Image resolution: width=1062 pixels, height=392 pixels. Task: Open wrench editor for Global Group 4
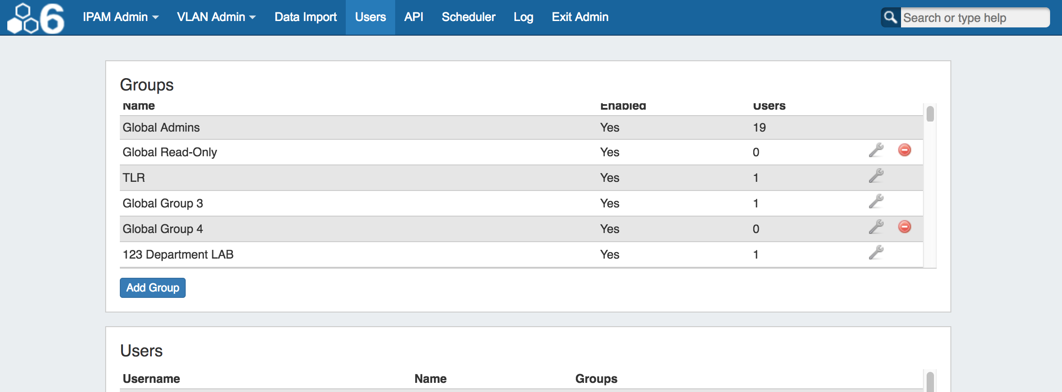click(876, 227)
